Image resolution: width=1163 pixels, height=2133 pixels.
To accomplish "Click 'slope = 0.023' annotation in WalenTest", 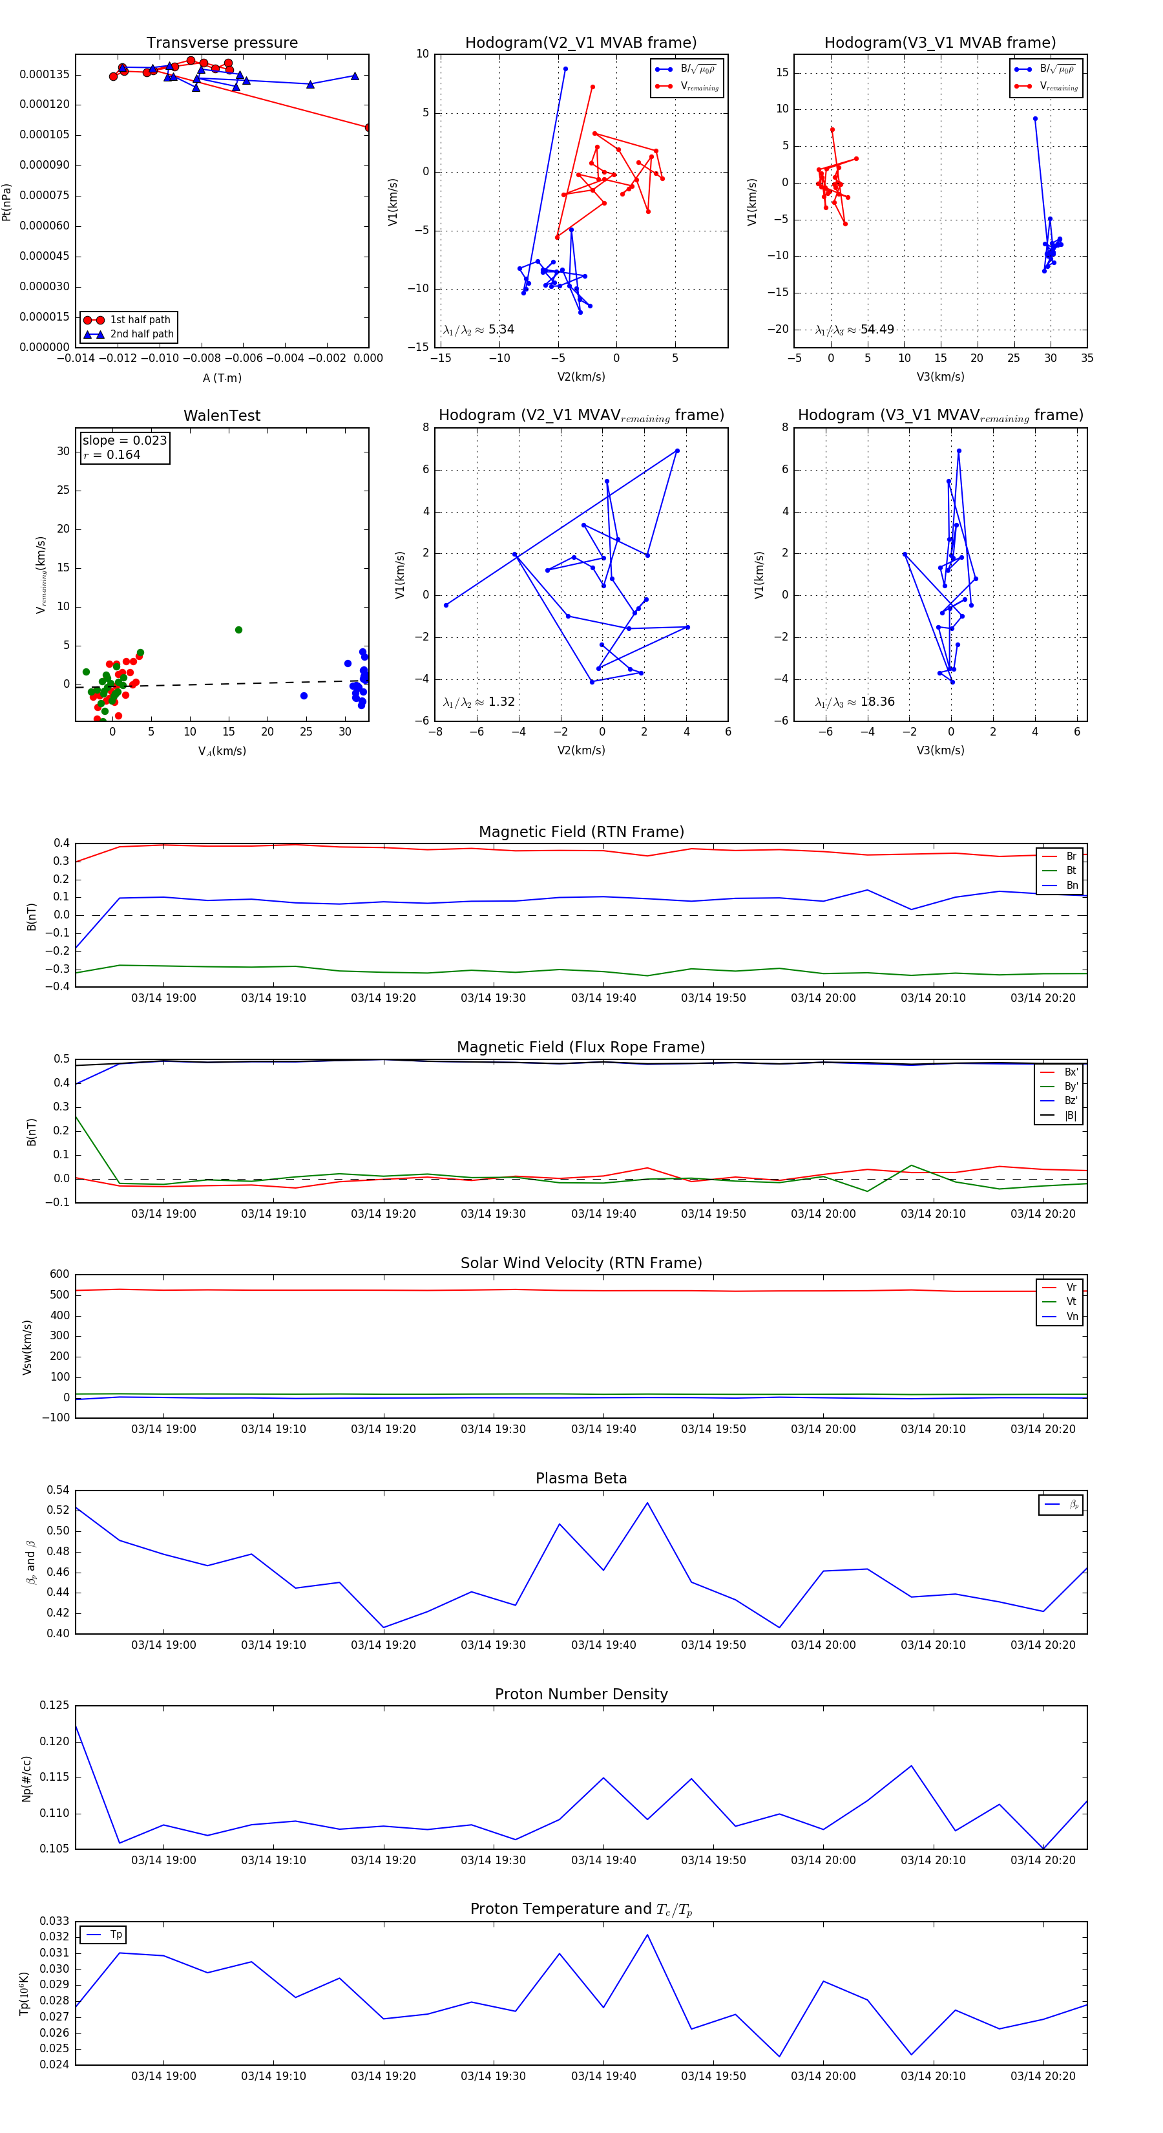I will 124,441.
